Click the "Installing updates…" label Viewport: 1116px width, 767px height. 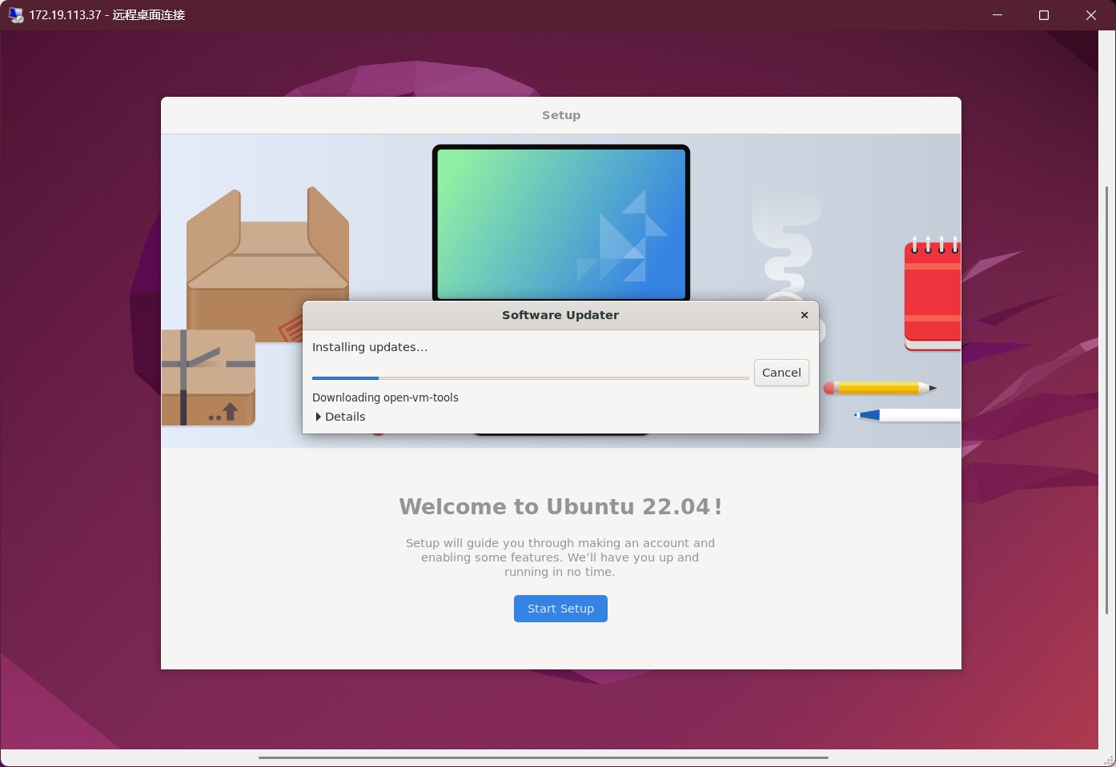370,347
